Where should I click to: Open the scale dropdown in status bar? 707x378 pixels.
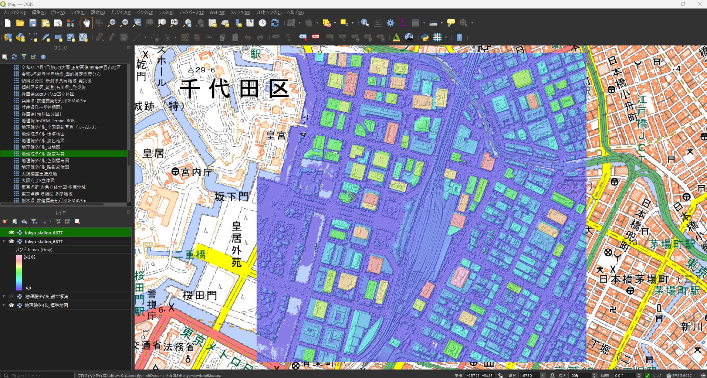coord(542,375)
